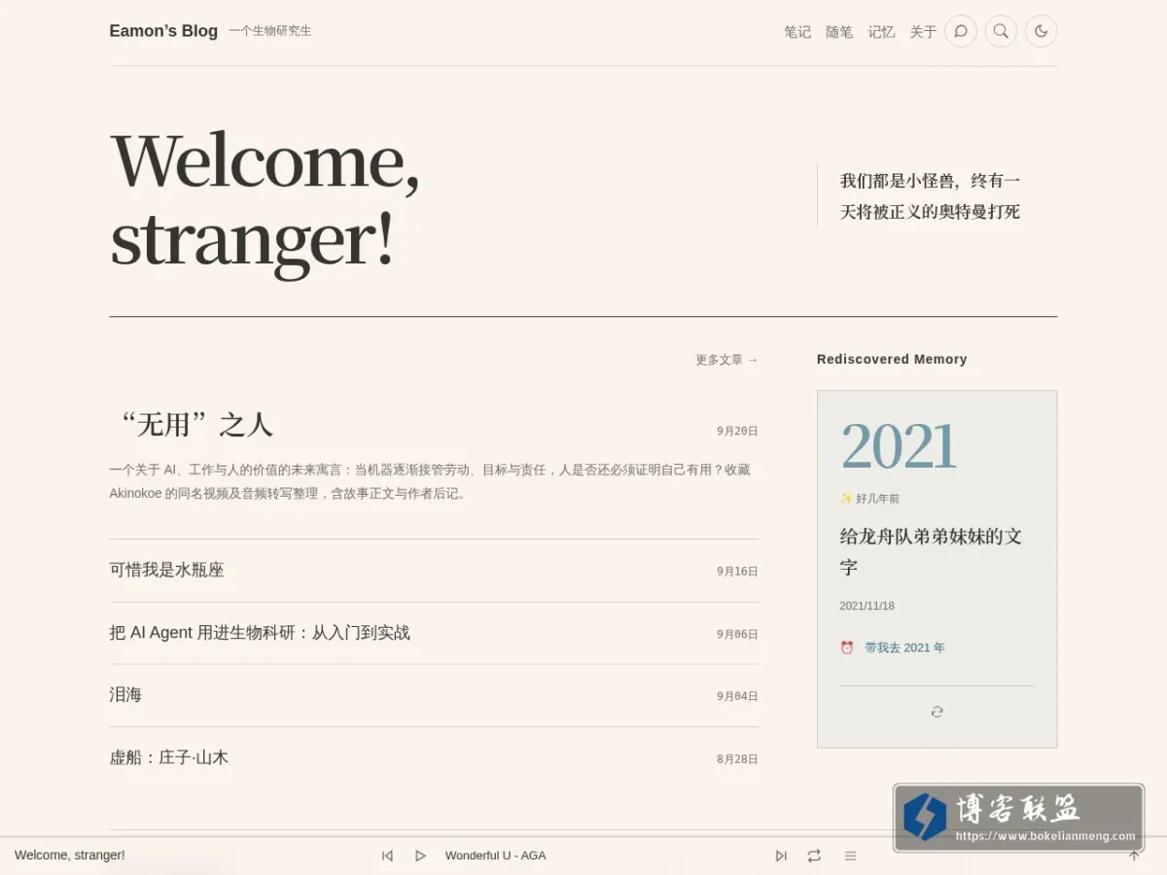Click the 9月20日 date text
Image resolution: width=1167 pixels, height=875 pixels.
pos(737,431)
